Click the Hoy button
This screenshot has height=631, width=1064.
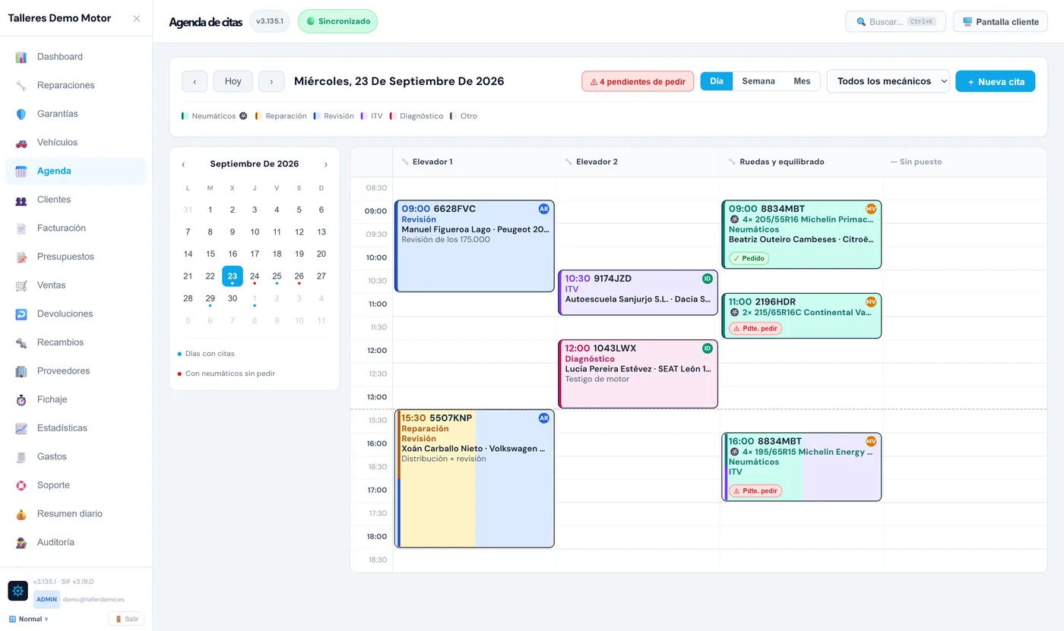coord(233,81)
